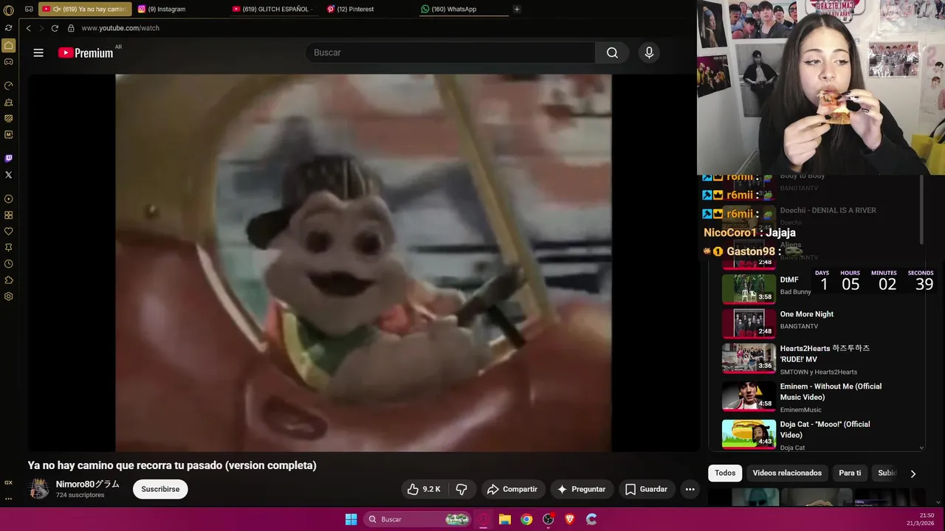Viewport: 945px width, 531px height.
Task: Open the Player icon in sidebar
Action: tap(8, 199)
